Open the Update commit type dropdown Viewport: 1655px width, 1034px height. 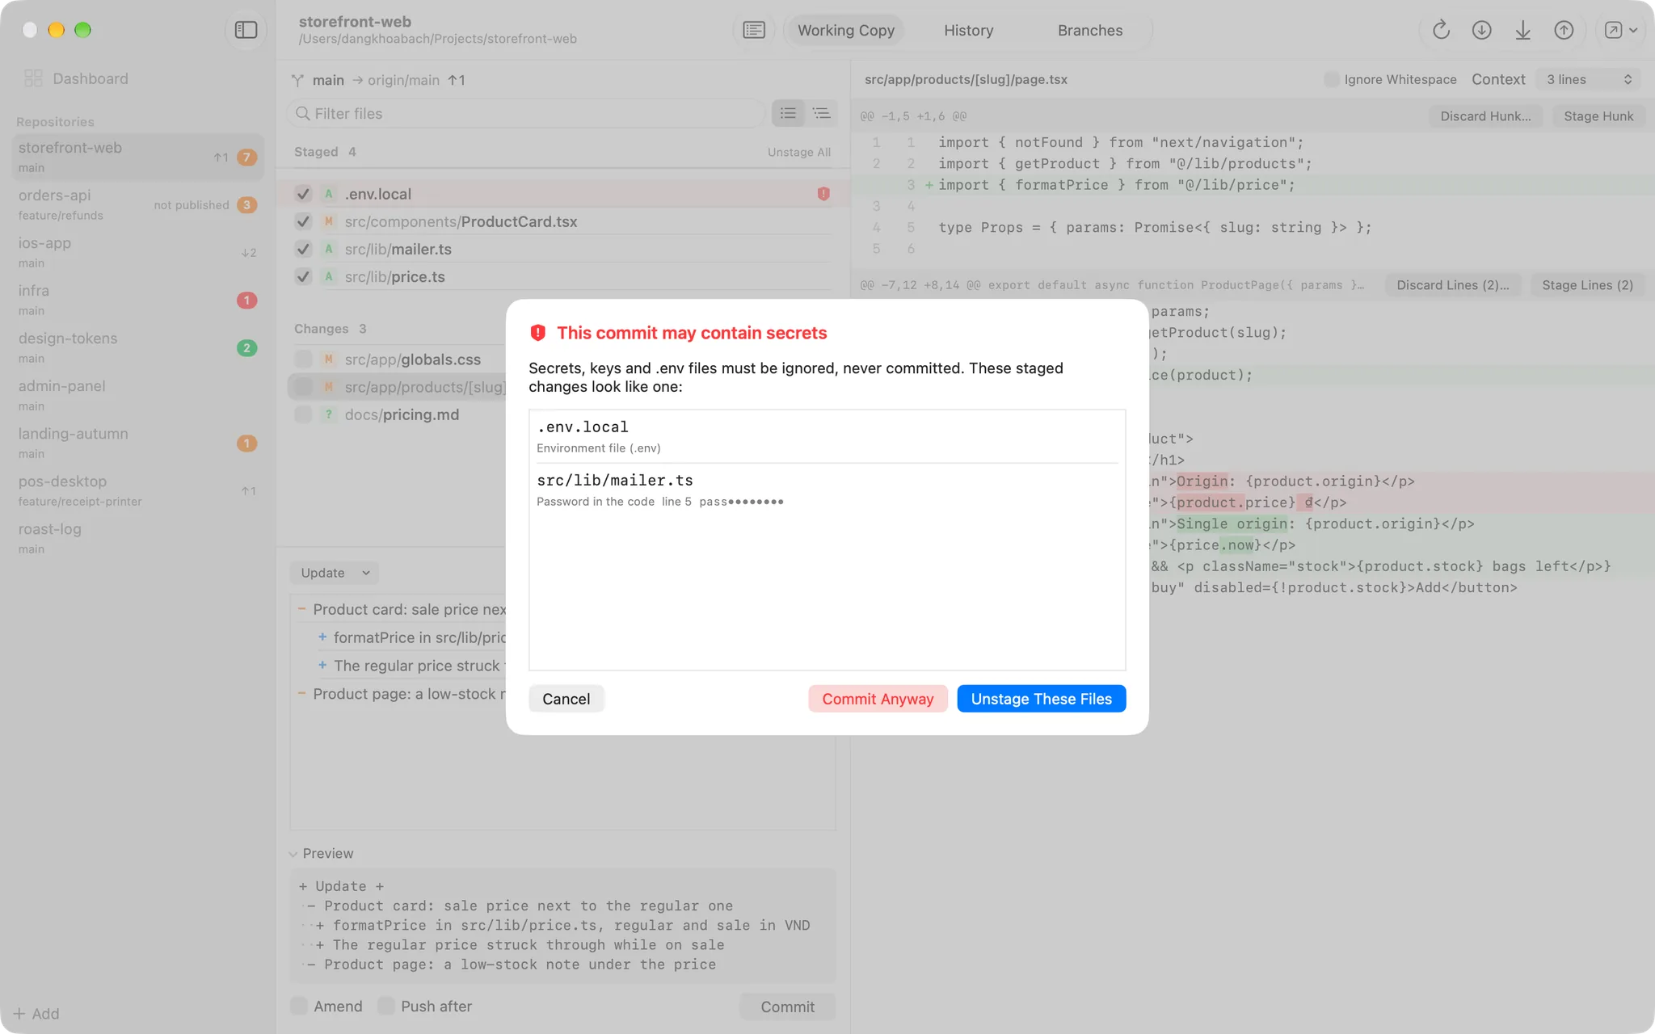334,573
